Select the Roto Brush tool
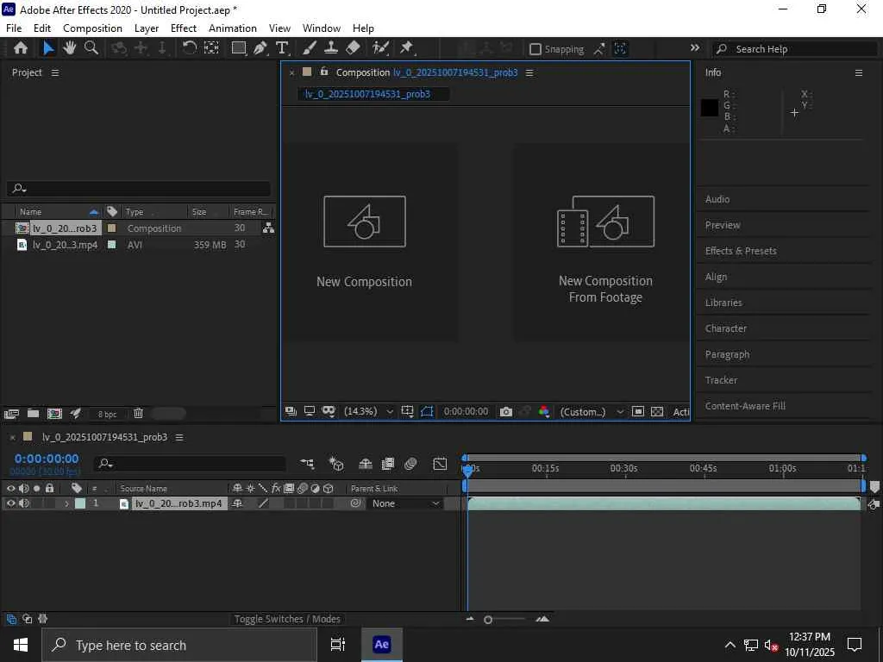Screen dimensions: 883x662 tap(381, 48)
